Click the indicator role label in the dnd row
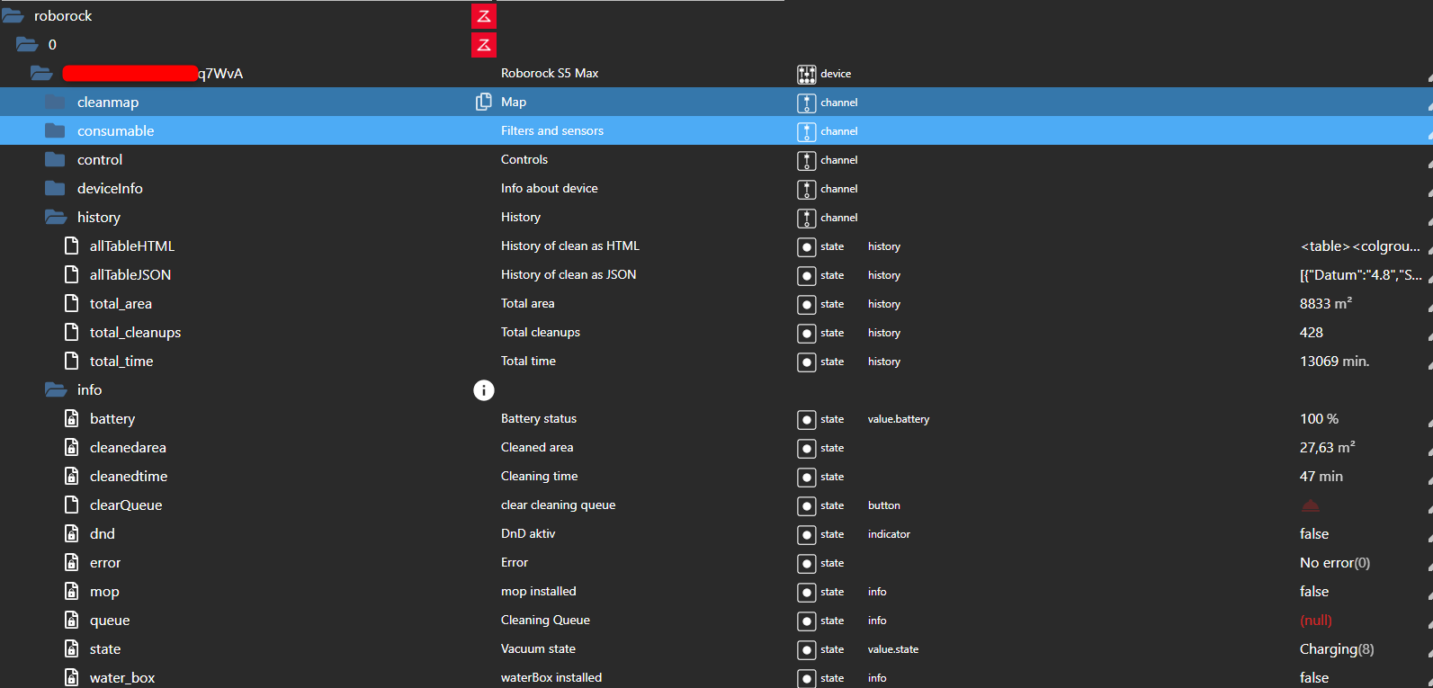Image resolution: width=1433 pixels, height=688 pixels. coord(889,534)
